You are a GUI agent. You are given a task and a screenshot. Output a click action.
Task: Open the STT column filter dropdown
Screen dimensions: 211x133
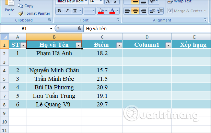click(x=23, y=45)
